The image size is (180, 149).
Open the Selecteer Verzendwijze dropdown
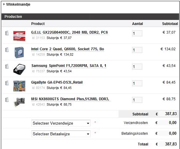coord(61,123)
